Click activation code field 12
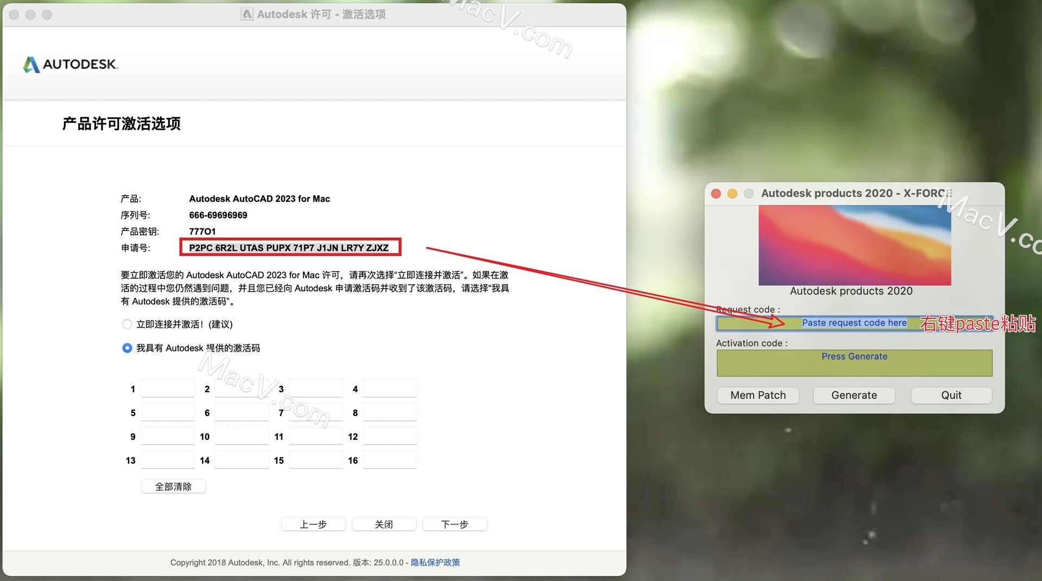 coord(390,437)
